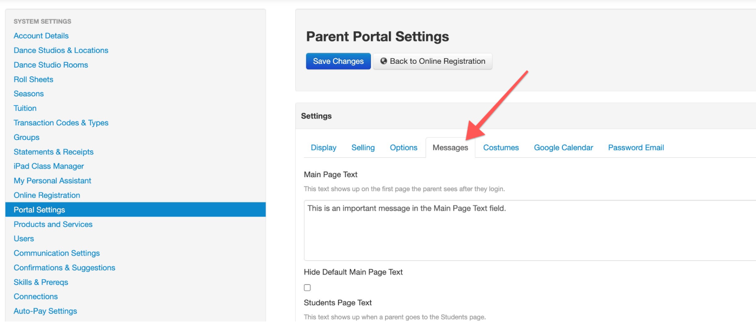The height and width of the screenshot is (322, 756).
Task: Click the Save Changes button
Action: pyautogui.click(x=339, y=61)
